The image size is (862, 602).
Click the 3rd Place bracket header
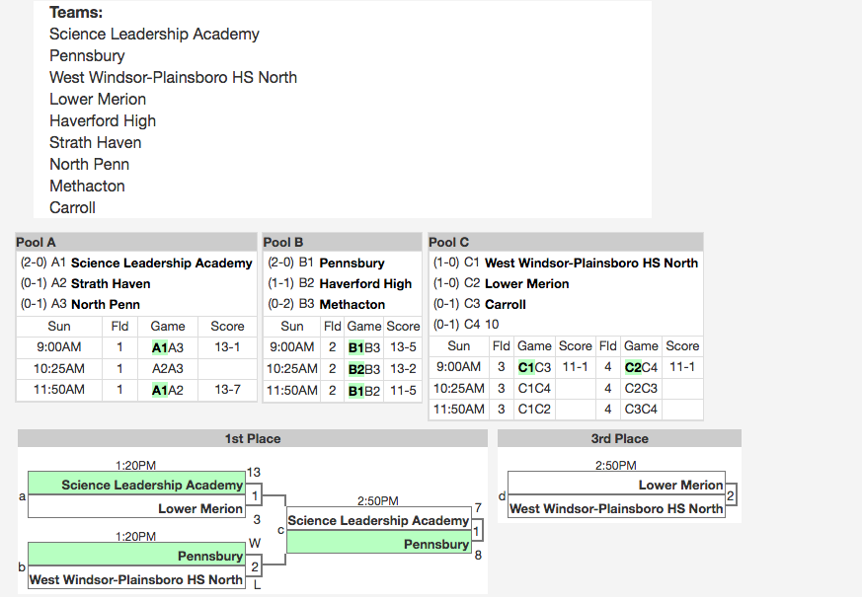(619, 438)
